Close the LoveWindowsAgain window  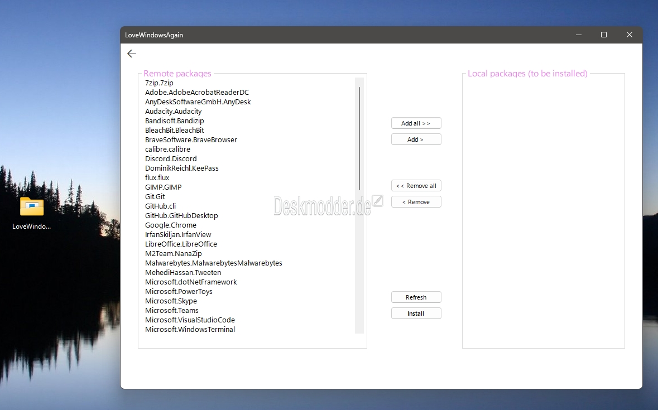pyautogui.click(x=629, y=35)
